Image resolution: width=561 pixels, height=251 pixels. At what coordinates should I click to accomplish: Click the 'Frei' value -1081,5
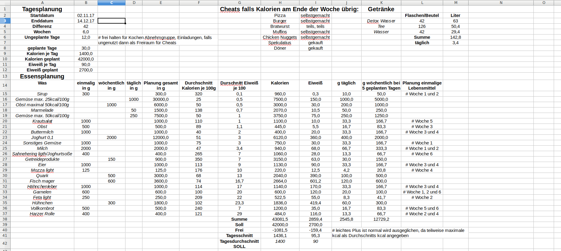click(280, 230)
